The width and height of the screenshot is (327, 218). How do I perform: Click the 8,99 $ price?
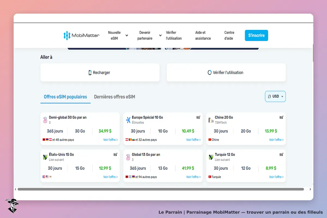pos(271,168)
